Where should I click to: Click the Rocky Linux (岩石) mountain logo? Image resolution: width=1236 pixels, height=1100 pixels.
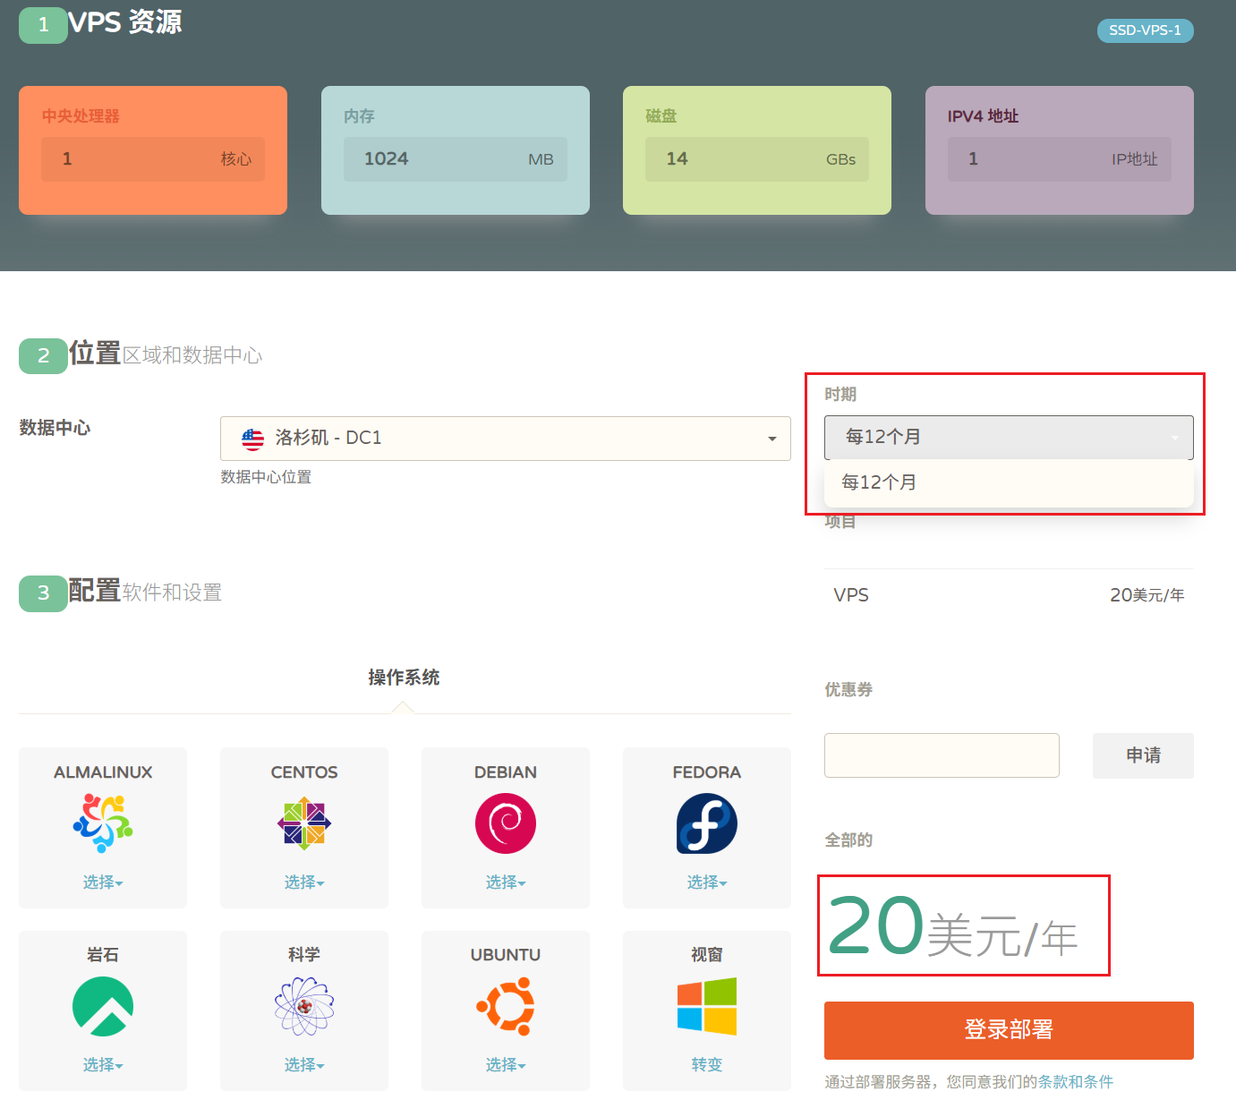(x=103, y=1006)
